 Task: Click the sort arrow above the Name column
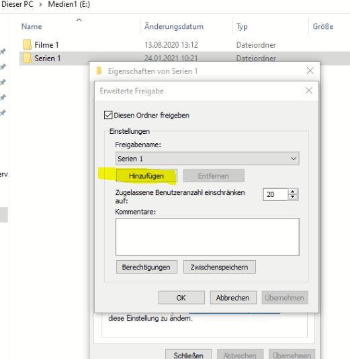[79, 20]
